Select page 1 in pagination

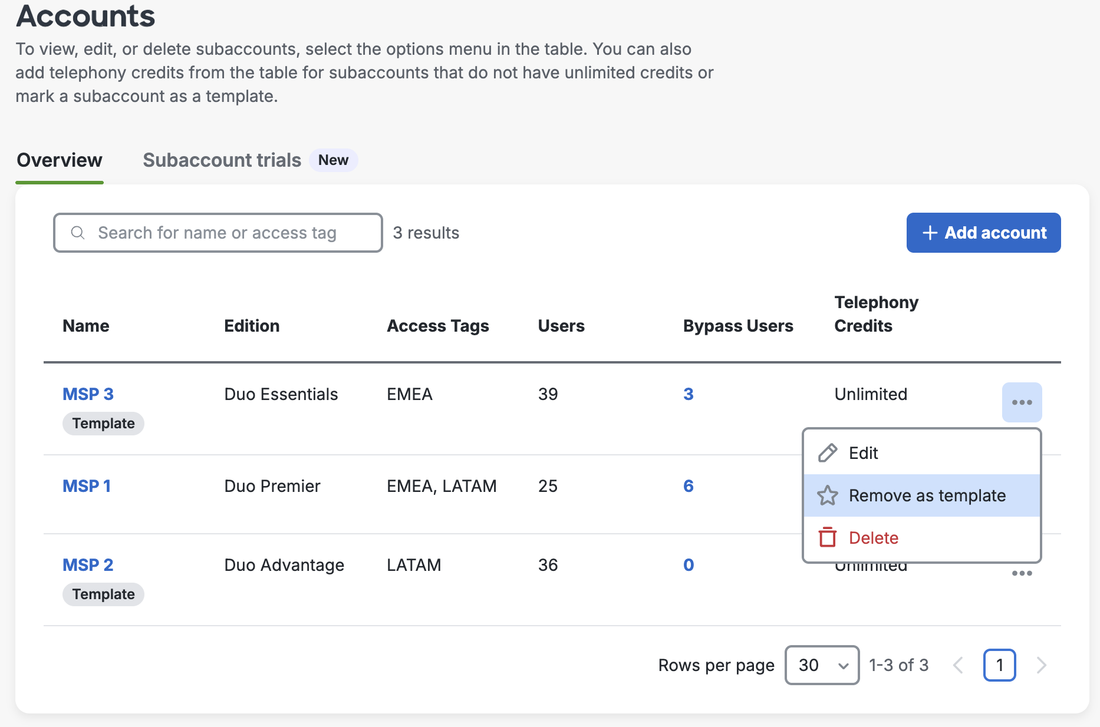click(999, 665)
